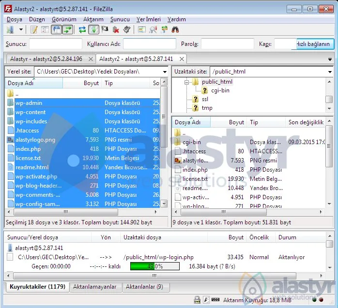Toggle processing of the transfer queue
The width and height of the screenshot is (338, 308).
tap(93, 29)
